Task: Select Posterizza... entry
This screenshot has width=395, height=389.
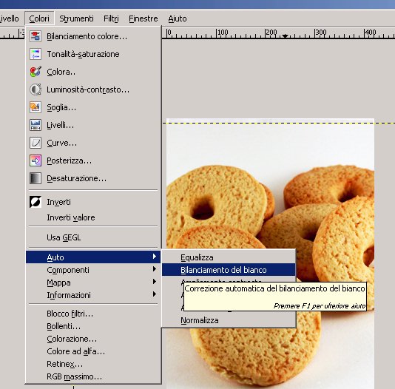Action: coord(93,160)
